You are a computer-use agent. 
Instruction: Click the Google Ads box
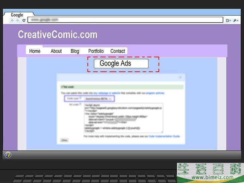(121, 63)
